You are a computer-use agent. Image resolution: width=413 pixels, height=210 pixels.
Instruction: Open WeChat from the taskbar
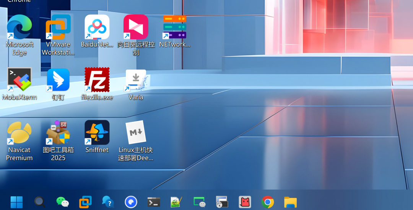click(63, 202)
